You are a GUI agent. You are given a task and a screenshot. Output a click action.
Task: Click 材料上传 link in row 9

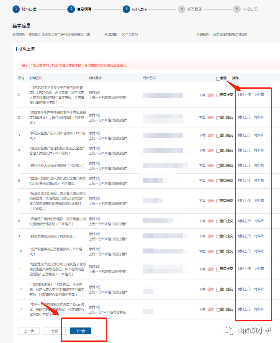[x=244, y=236]
